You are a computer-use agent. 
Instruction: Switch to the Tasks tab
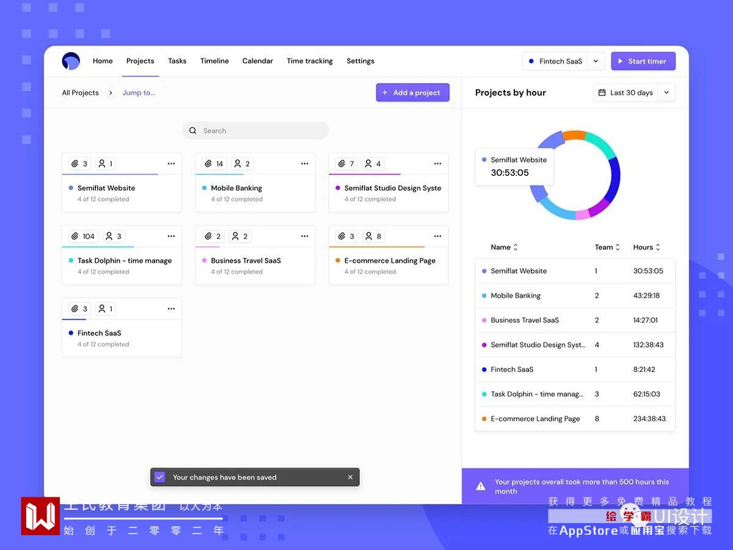(x=177, y=61)
